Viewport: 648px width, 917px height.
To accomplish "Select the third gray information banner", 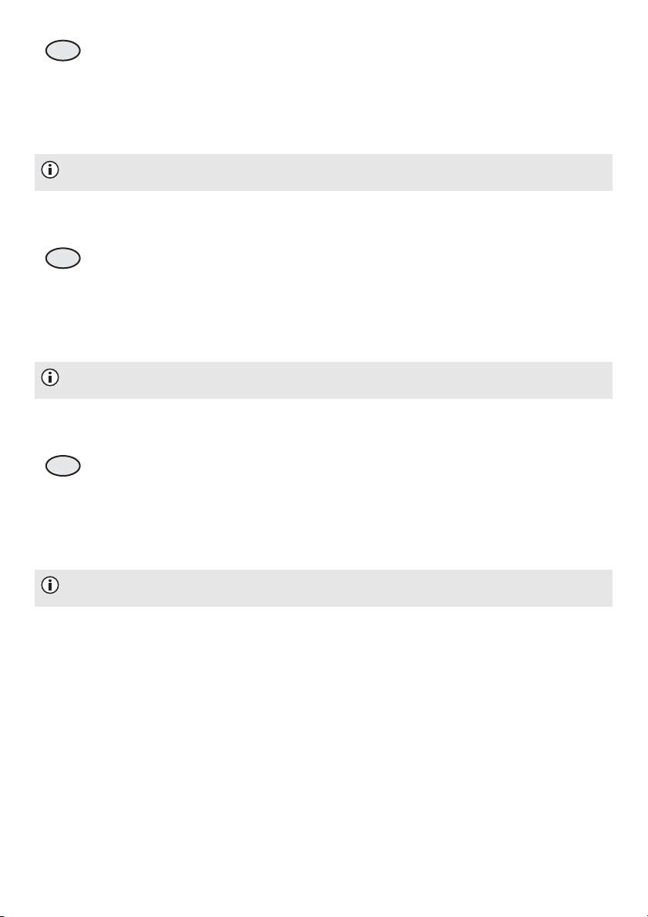I will point(323,587).
